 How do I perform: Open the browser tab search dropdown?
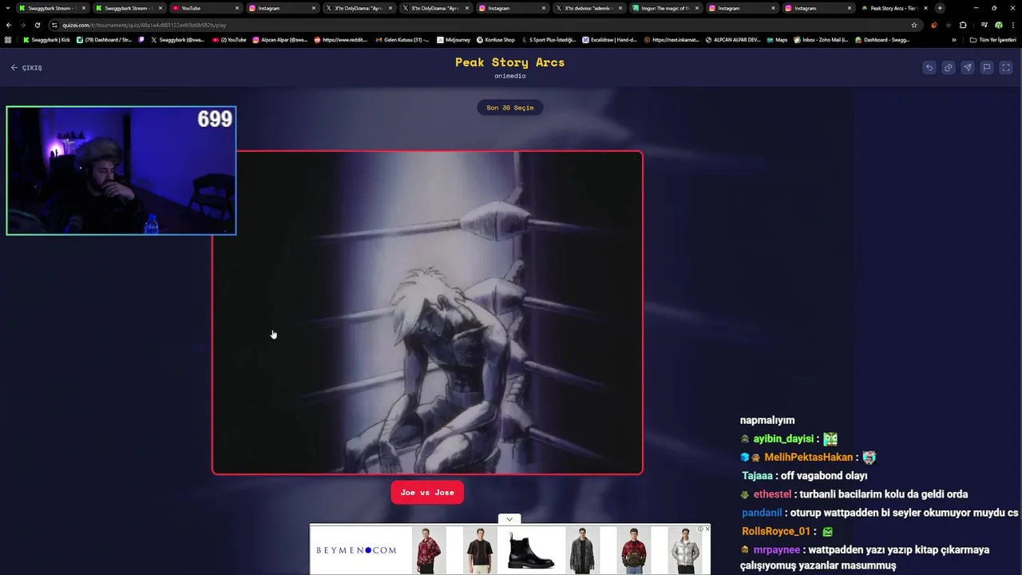click(8, 8)
